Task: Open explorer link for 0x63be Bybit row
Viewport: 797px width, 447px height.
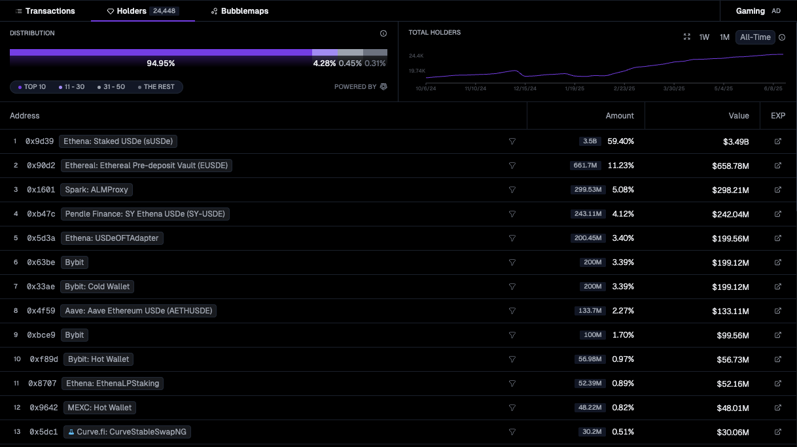Action: 778,262
